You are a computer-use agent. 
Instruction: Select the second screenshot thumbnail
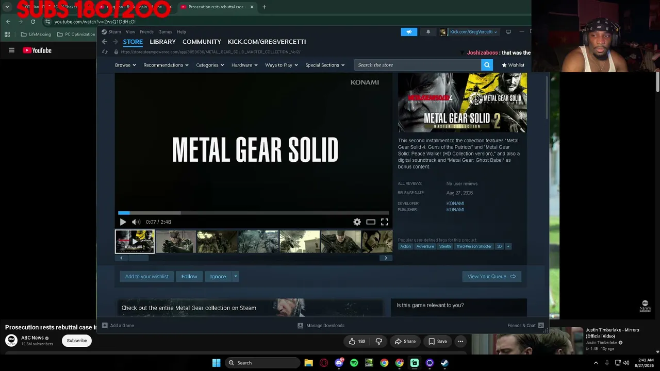[176, 242]
